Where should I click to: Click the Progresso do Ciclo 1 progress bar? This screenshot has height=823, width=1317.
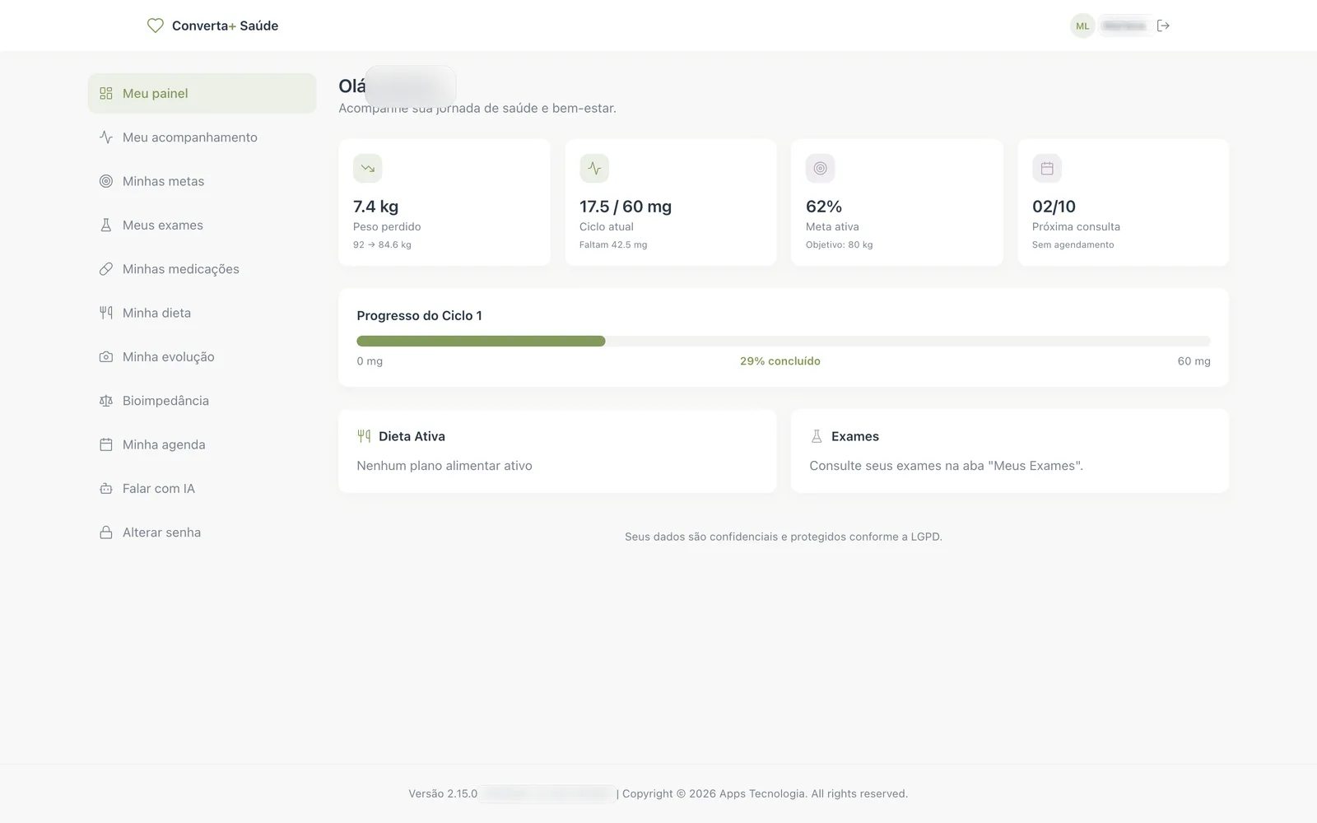[x=784, y=341]
